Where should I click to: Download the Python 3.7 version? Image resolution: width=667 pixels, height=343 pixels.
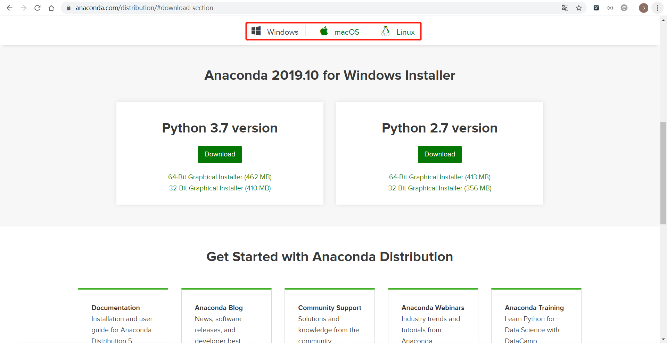[x=220, y=154]
